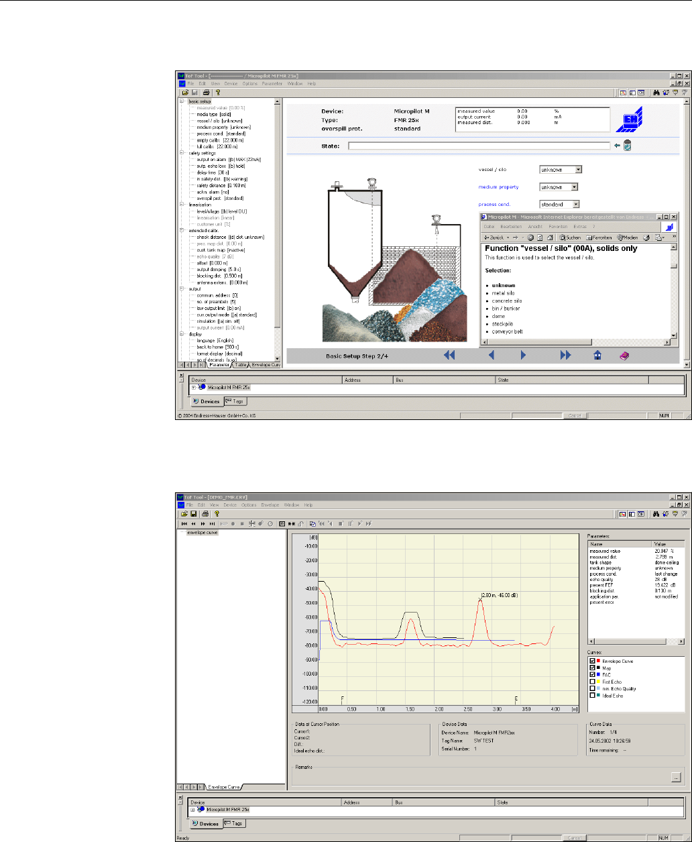Screen dimensions: 692x842
Task: Switch to Table tab in parameter panel
Action: (x=240, y=365)
